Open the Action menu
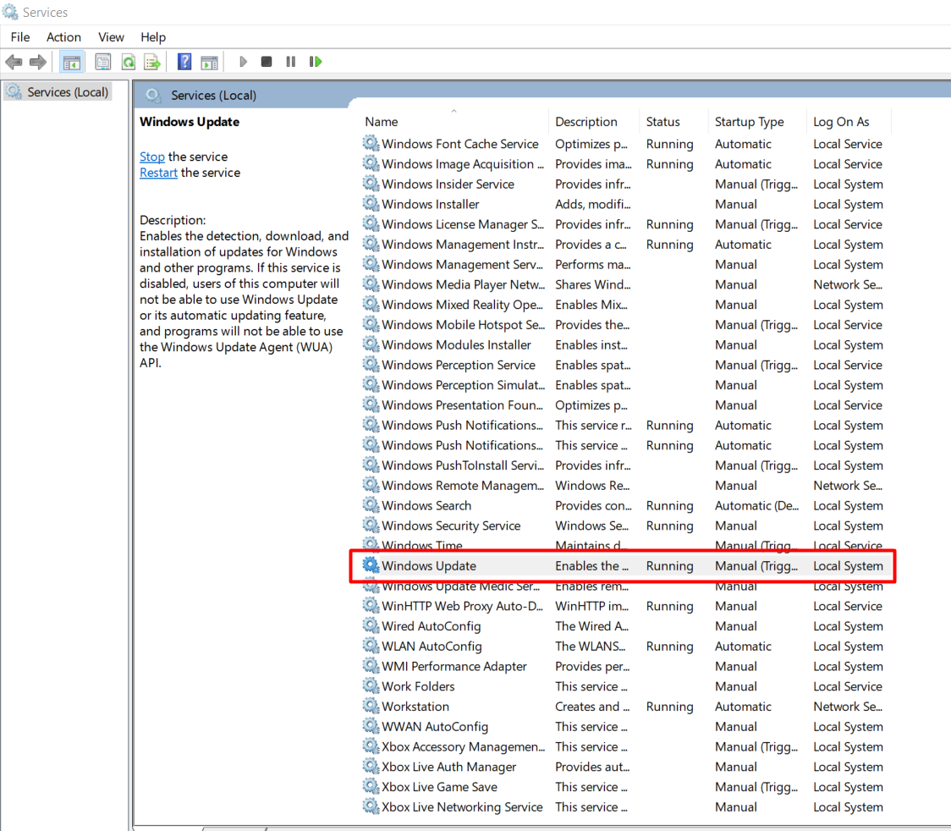Screen dimensions: 951x831 tap(63, 37)
